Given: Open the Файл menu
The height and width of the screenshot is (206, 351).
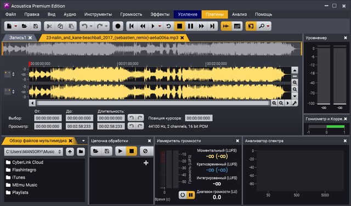Looking at the screenshot, I should (10, 14).
